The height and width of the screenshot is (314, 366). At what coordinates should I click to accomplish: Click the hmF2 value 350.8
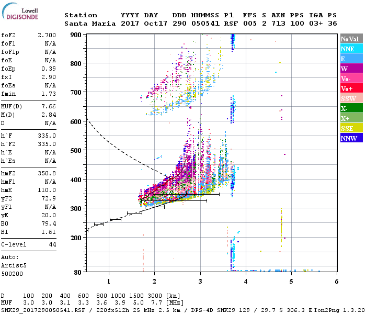pos(47,173)
